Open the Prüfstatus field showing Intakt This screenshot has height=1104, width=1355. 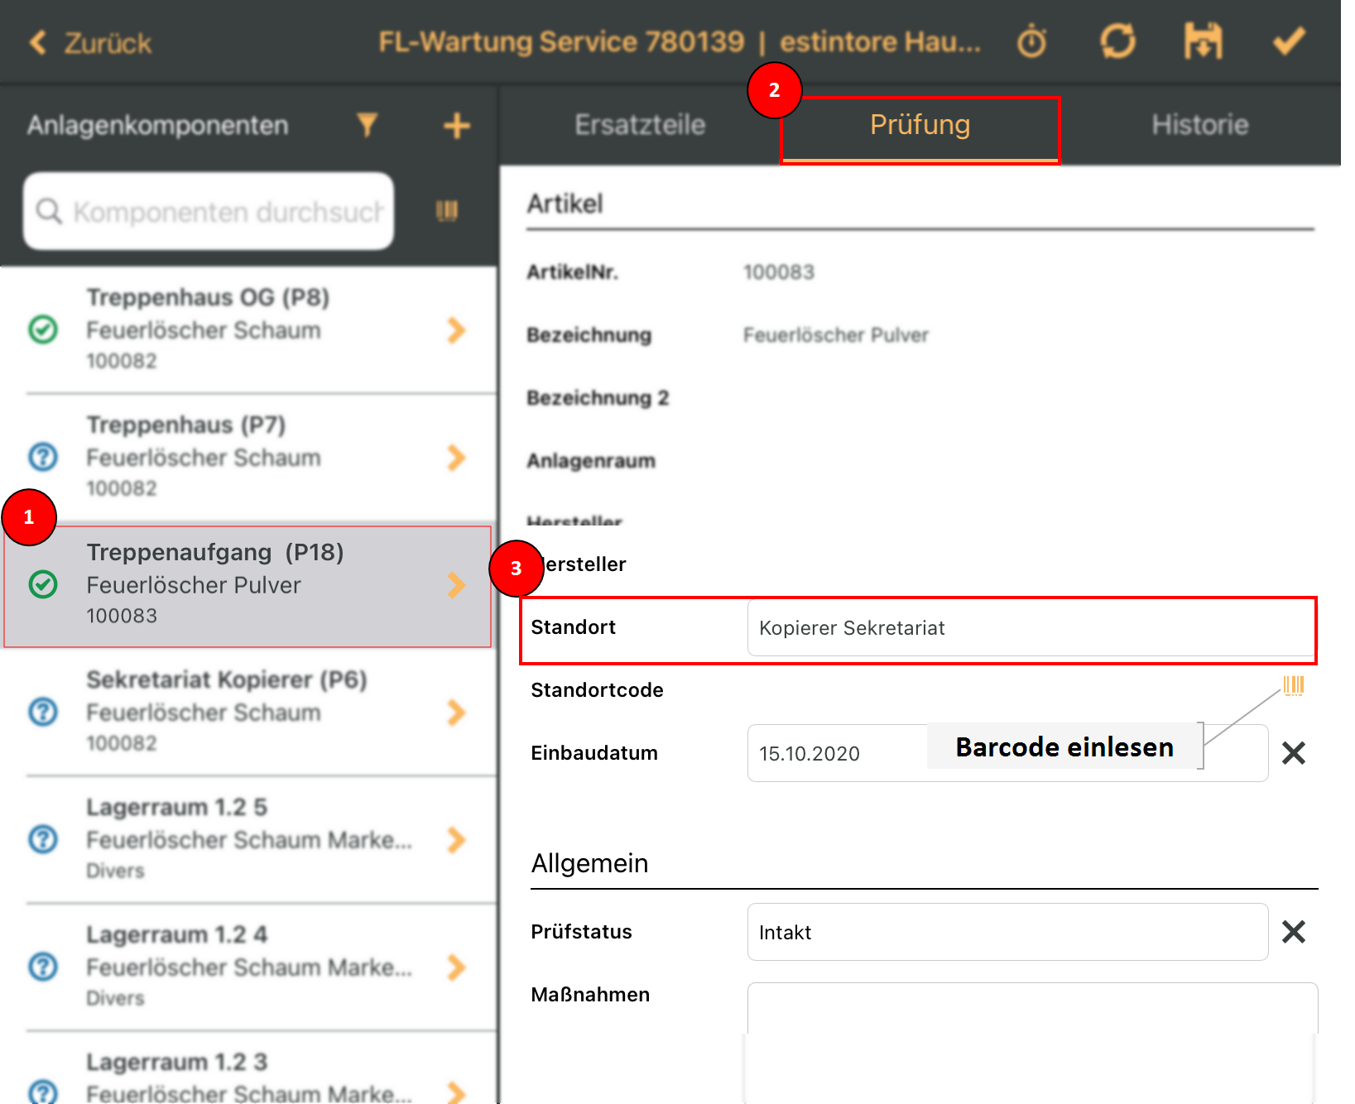point(1007,932)
